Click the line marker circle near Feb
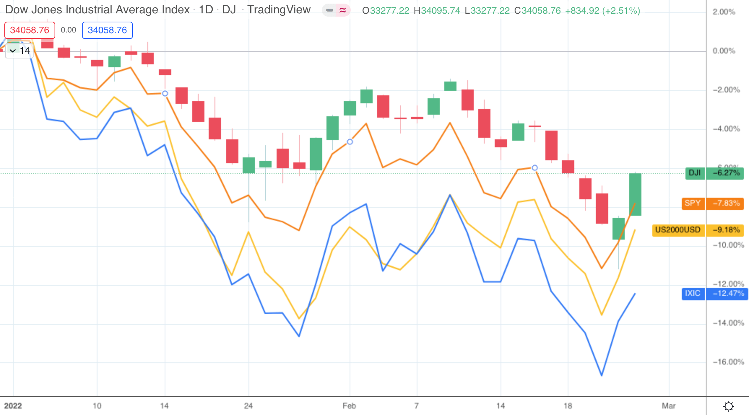The height and width of the screenshot is (415, 749). tap(350, 142)
